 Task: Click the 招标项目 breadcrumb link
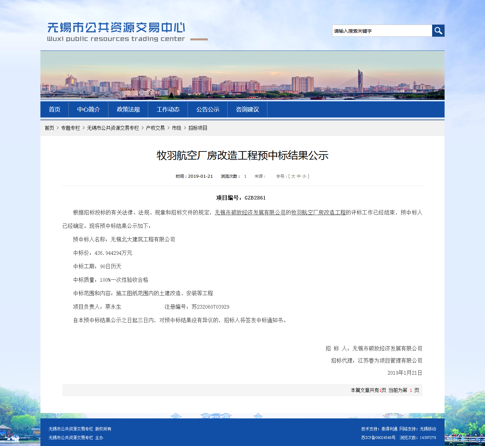[x=198, y=128]
